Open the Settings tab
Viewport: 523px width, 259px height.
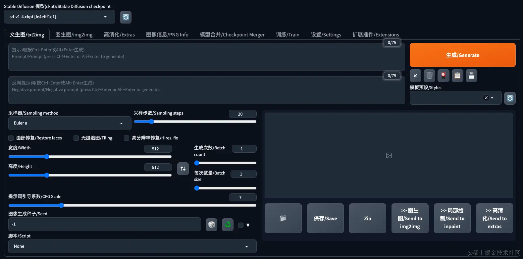click(326, 34)
